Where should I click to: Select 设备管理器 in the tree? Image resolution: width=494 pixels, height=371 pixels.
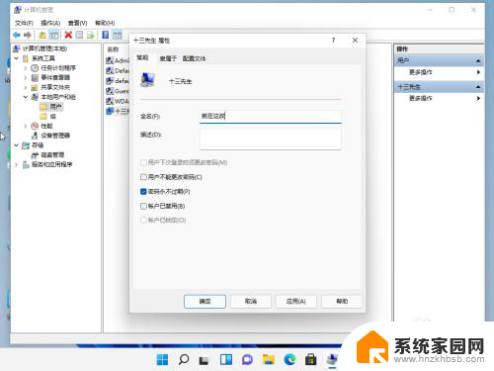(x=55, y=136)
